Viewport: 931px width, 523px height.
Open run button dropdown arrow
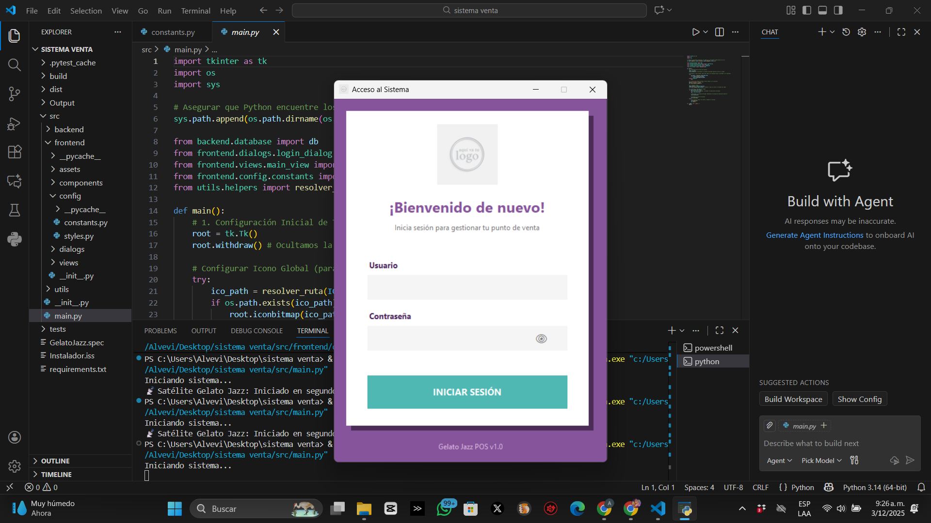point(706,32)
